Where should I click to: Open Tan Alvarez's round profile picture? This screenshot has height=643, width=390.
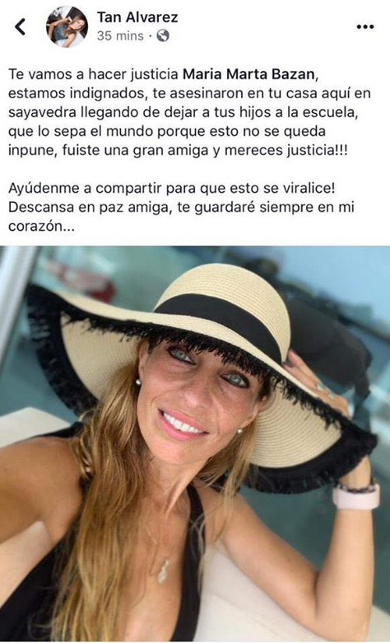pos(67,27)
